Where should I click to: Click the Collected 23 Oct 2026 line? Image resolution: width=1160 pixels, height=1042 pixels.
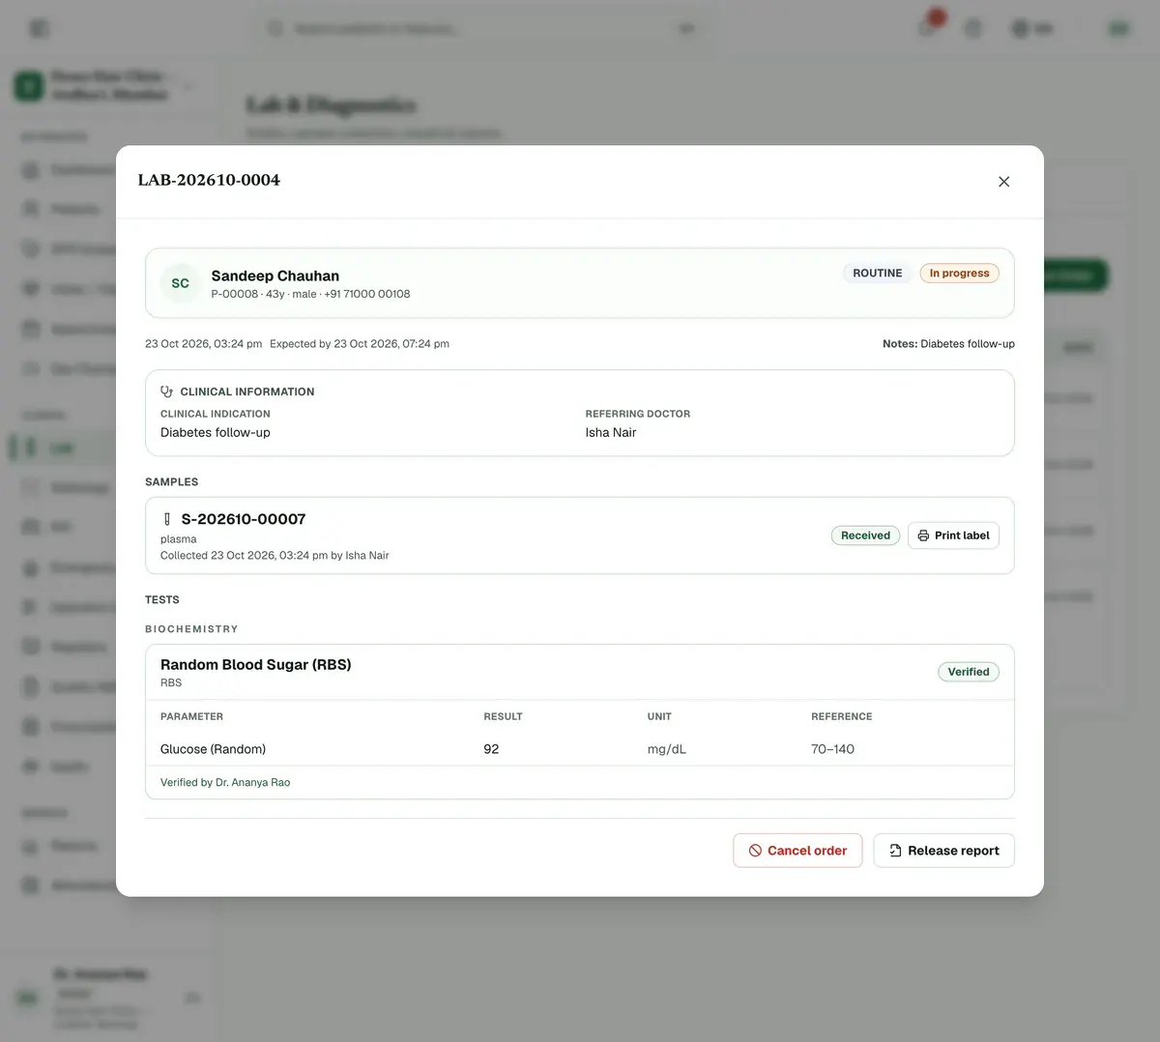(275, 555)
